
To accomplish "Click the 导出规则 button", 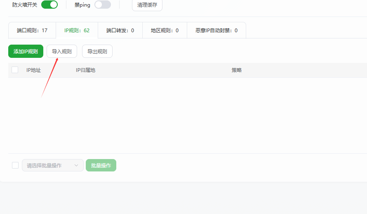I will click(97, 52).
